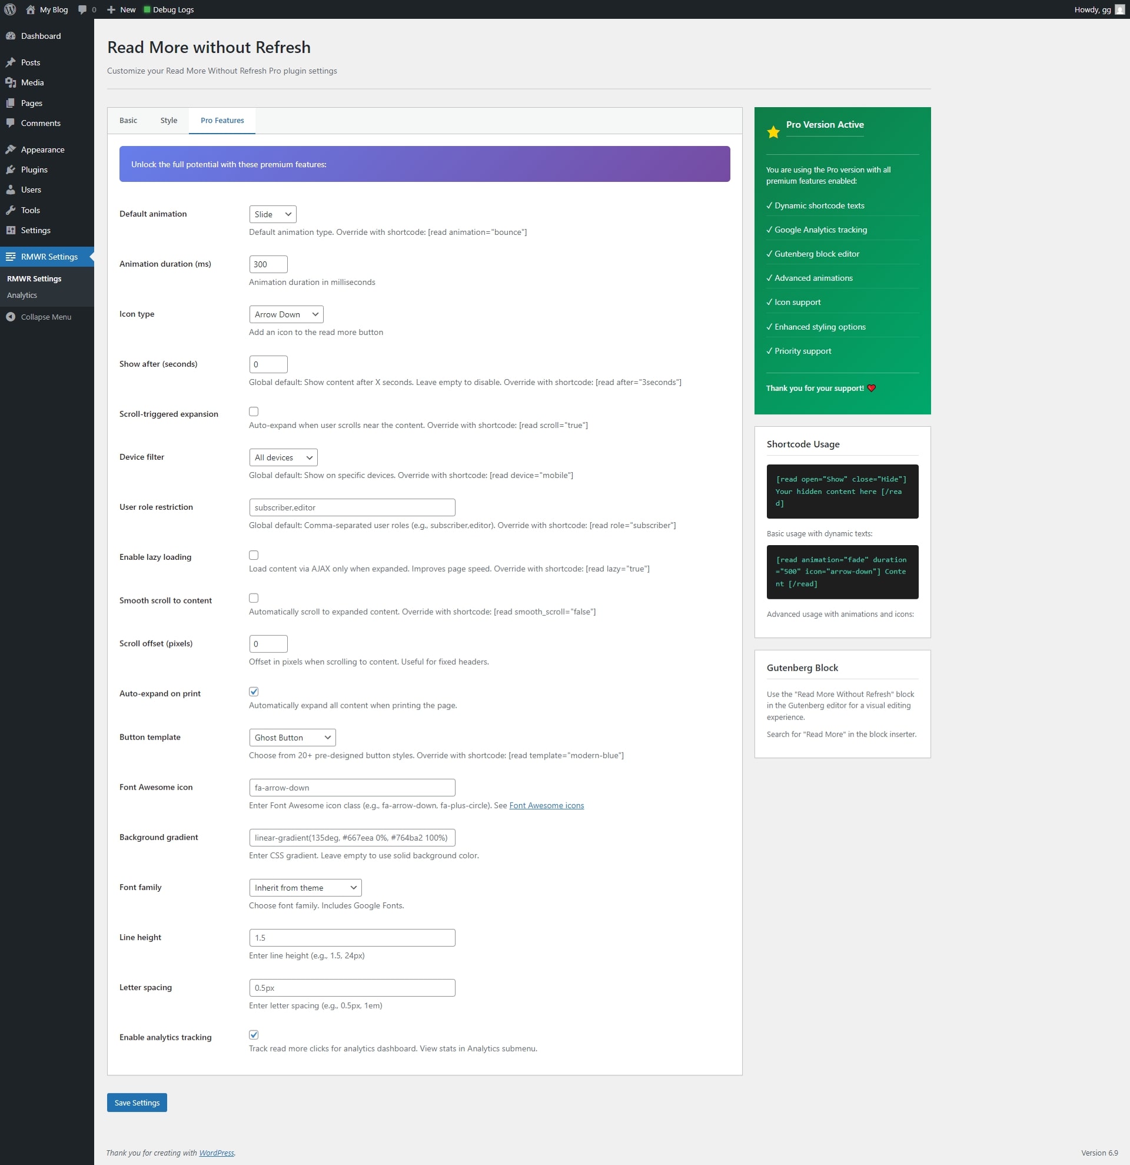Open Tools via its wrench icon
Screen dimensions: 1130x1165
[11, 210]
